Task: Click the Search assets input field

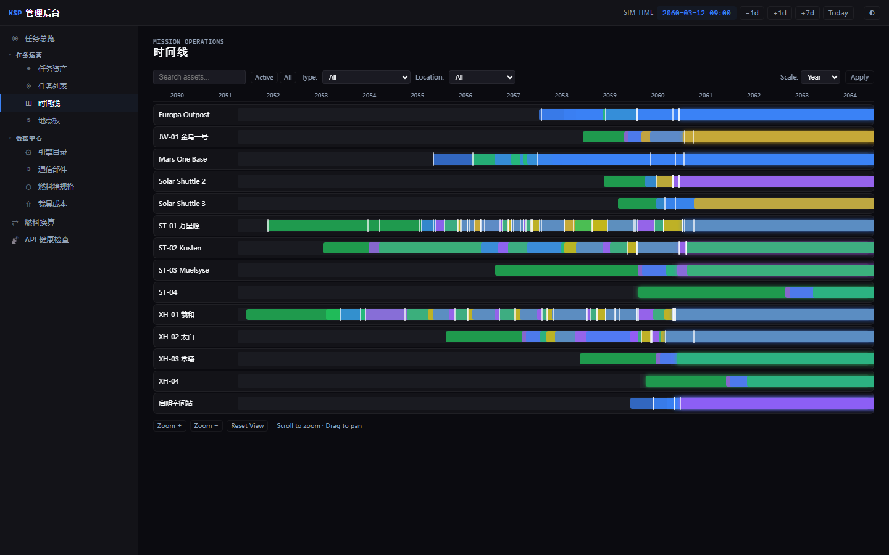Action: coord(199,77)
